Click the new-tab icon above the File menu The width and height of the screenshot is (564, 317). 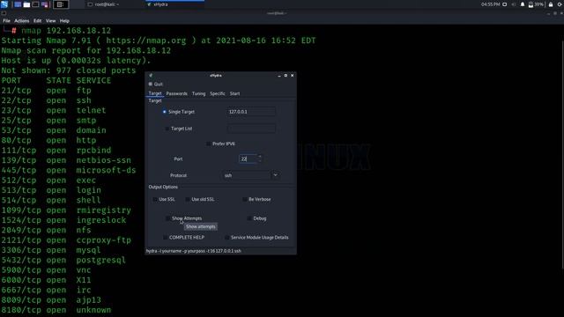(x=4, y=13)
